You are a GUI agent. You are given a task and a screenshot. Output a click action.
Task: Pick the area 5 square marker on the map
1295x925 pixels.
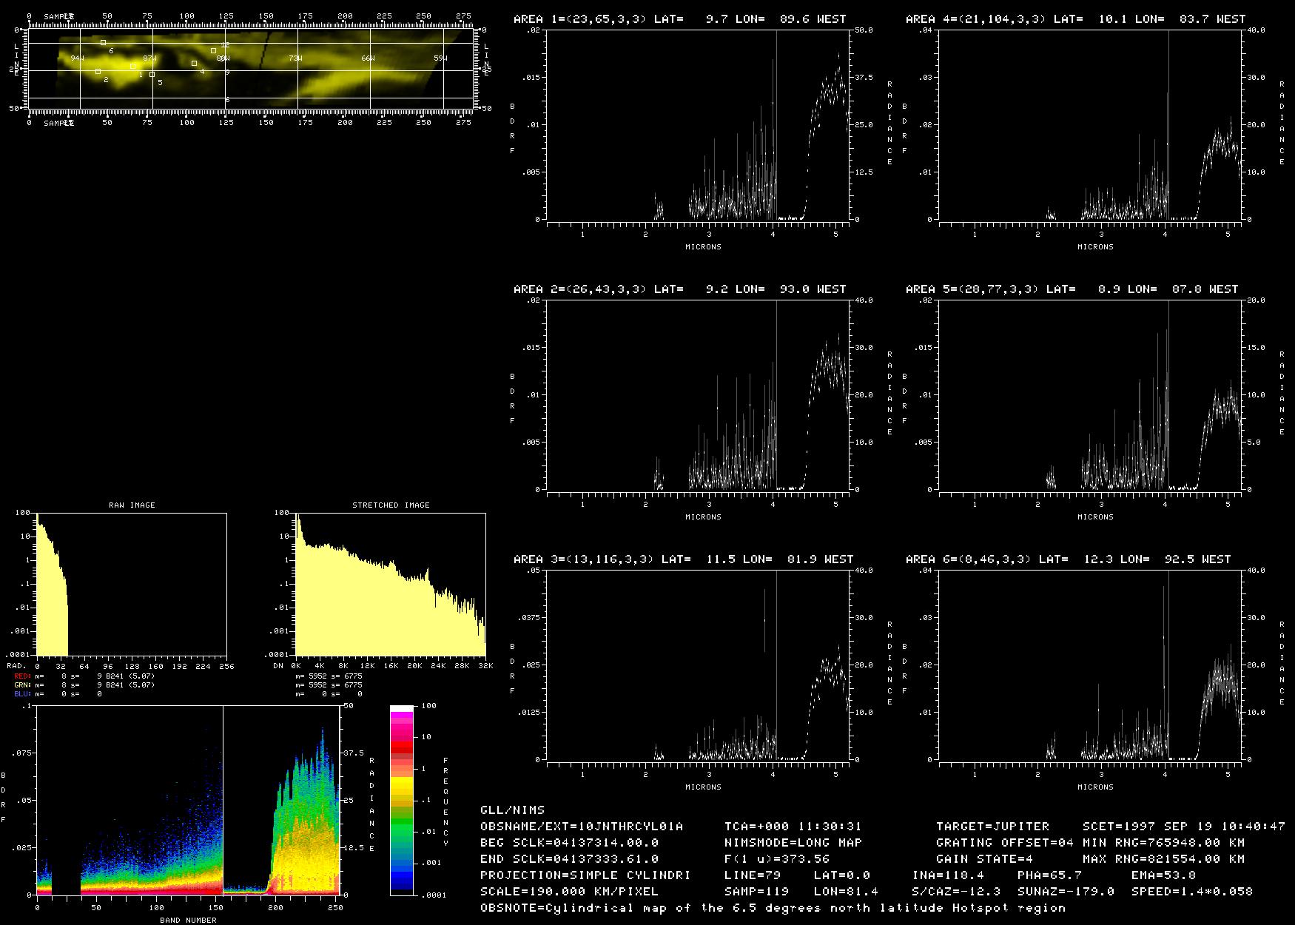(x=152, y=75)
